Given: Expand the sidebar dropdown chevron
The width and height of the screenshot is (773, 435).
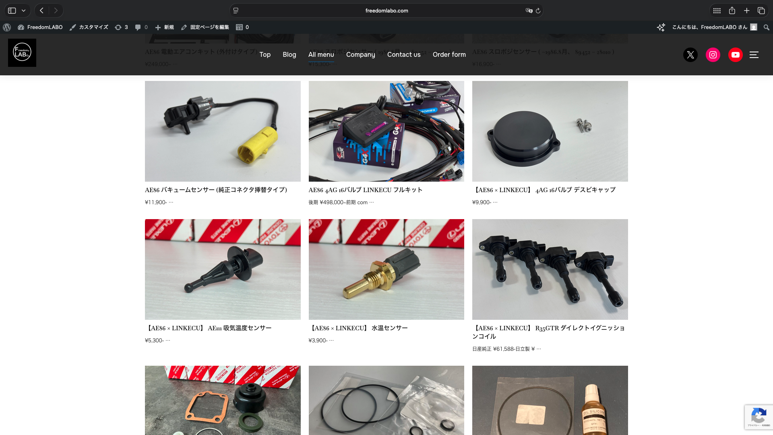Looking at the screenshot, I should (x=24, y=11).
